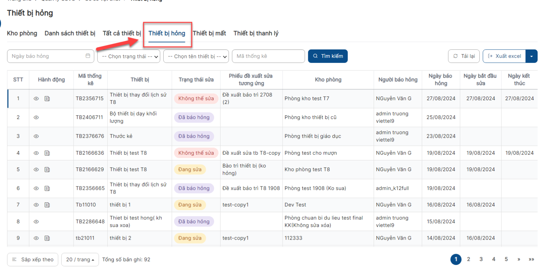Click the Tải lại reload button

pos(464,56)
